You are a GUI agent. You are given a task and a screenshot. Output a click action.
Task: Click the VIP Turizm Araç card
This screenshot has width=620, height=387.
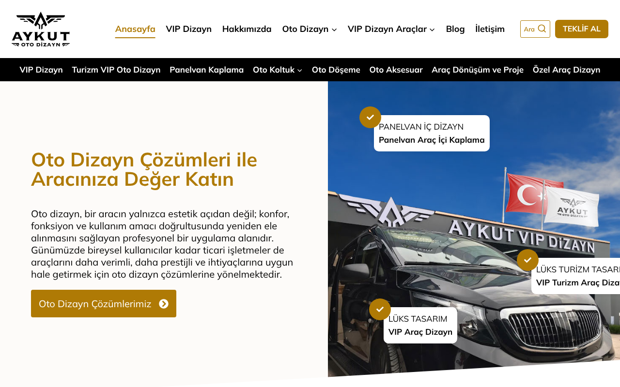575,276
